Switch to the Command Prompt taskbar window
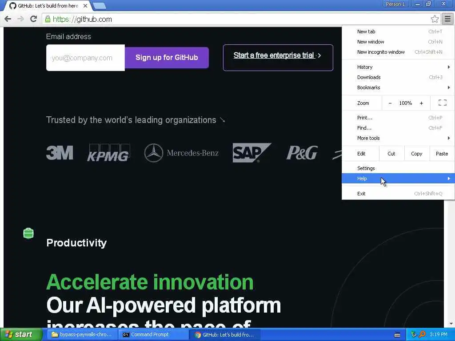The image size is (455, 341). (153, 335)
